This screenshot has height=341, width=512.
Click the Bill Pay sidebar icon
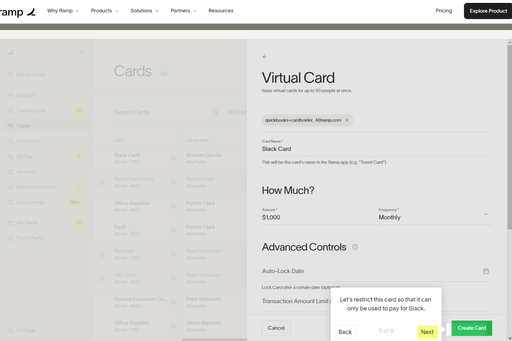pyautogui.click(x=11, y=156)
